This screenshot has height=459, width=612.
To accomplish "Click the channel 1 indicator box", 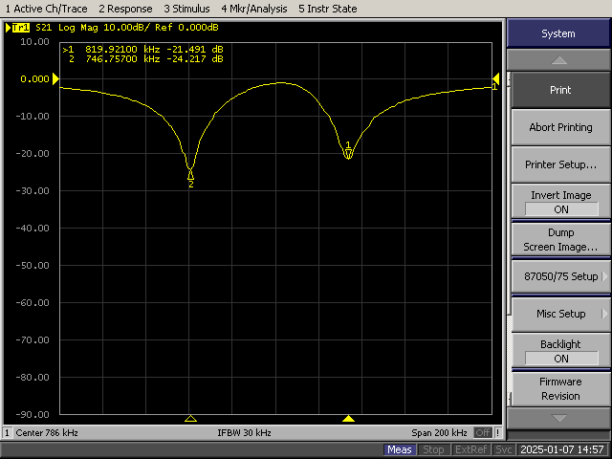I will [x=7, y=433].
